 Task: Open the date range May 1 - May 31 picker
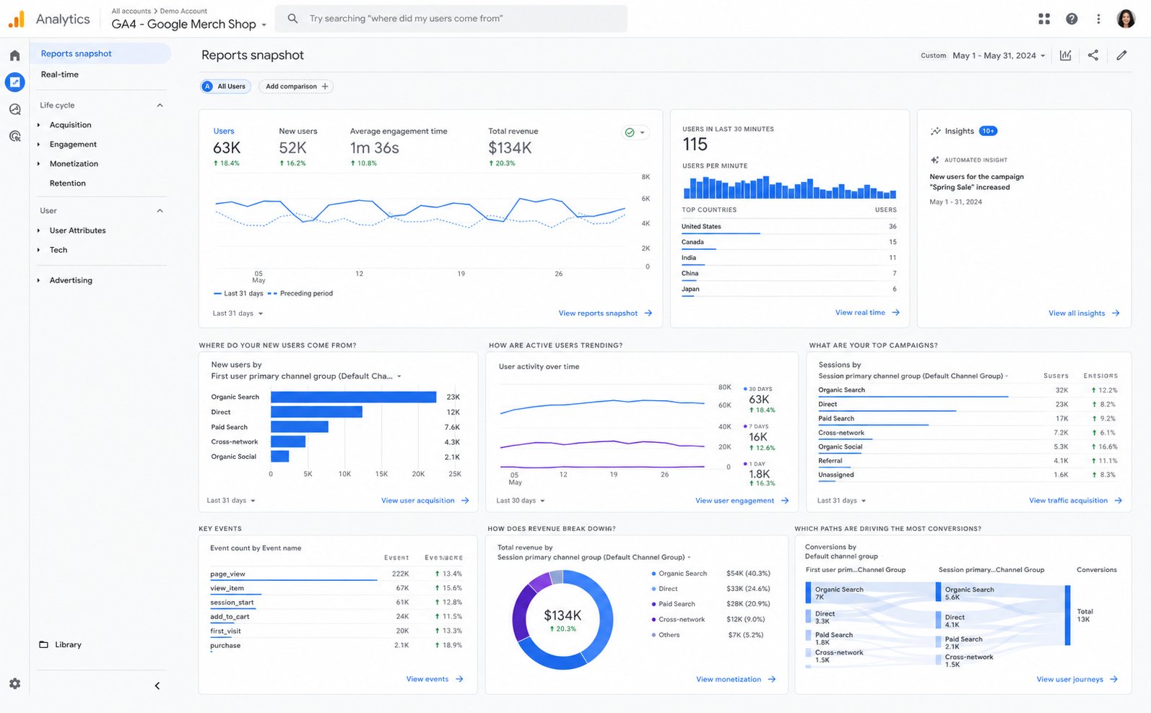tap(999, 56)
